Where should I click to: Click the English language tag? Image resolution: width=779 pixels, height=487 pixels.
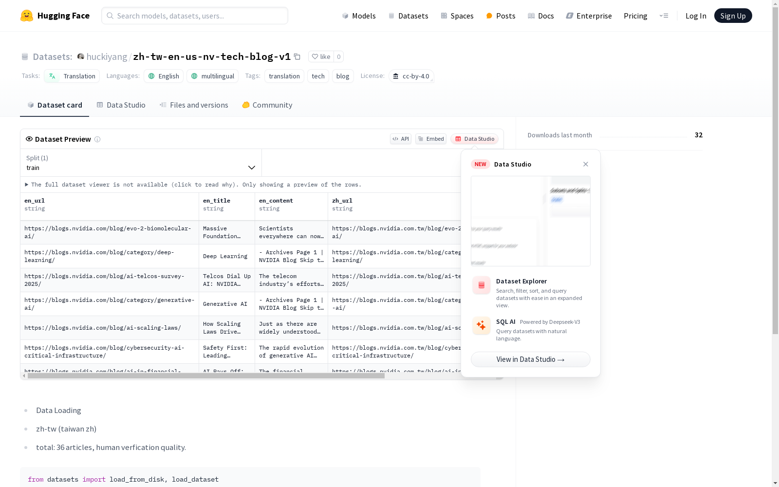[x=164, y=76]
